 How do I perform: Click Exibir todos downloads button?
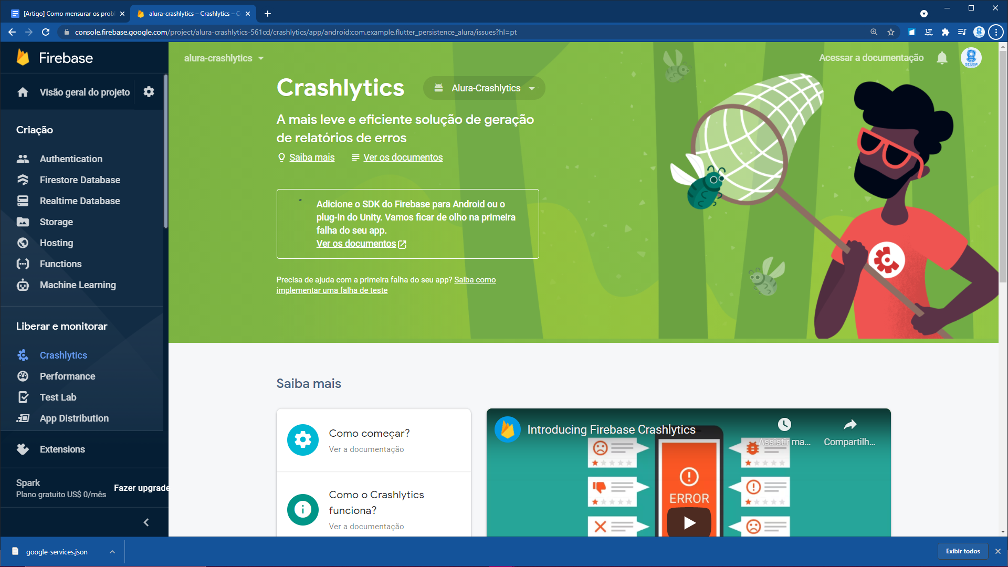pyautogui.click(x=963, y=551)
